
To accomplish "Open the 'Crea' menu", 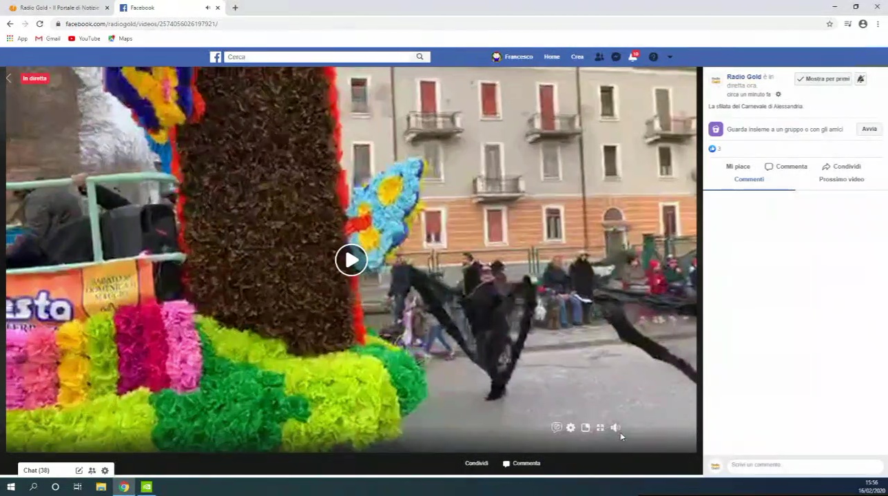I will click(x=577, y=57).
